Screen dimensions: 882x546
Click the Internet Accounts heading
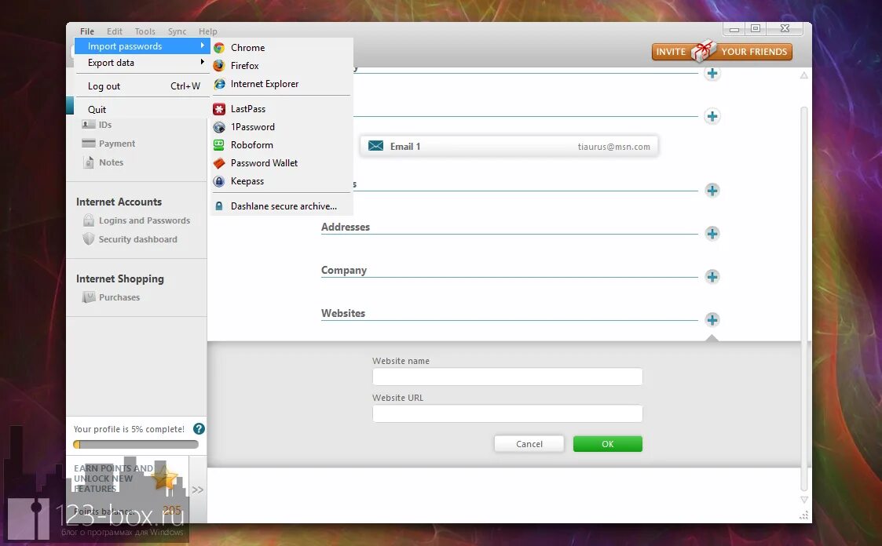tap(119, 202)
